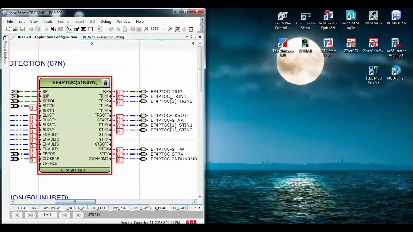Toggle the project tree view icon

click(69, 29)
